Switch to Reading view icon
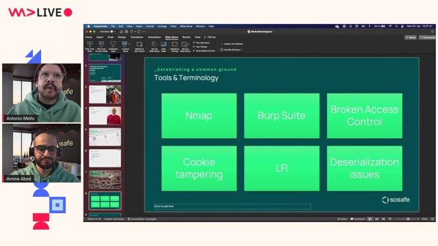Image resolution: width=438 pixels, height=246 pixels. 383,219
